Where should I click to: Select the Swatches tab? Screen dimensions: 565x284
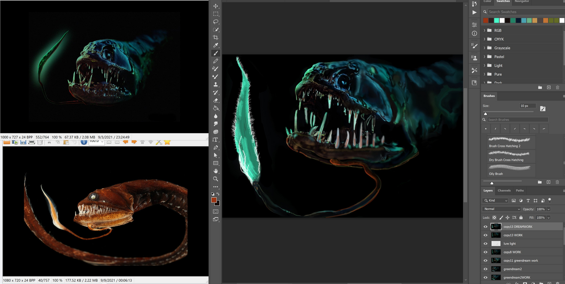click(x=503, y=1)
